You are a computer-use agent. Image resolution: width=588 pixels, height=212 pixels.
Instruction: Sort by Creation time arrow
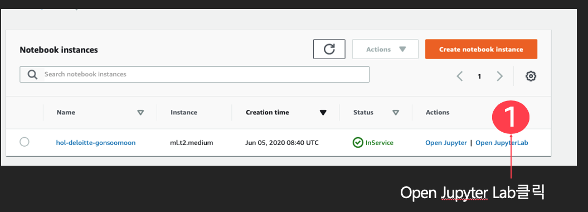click(323, 113)
